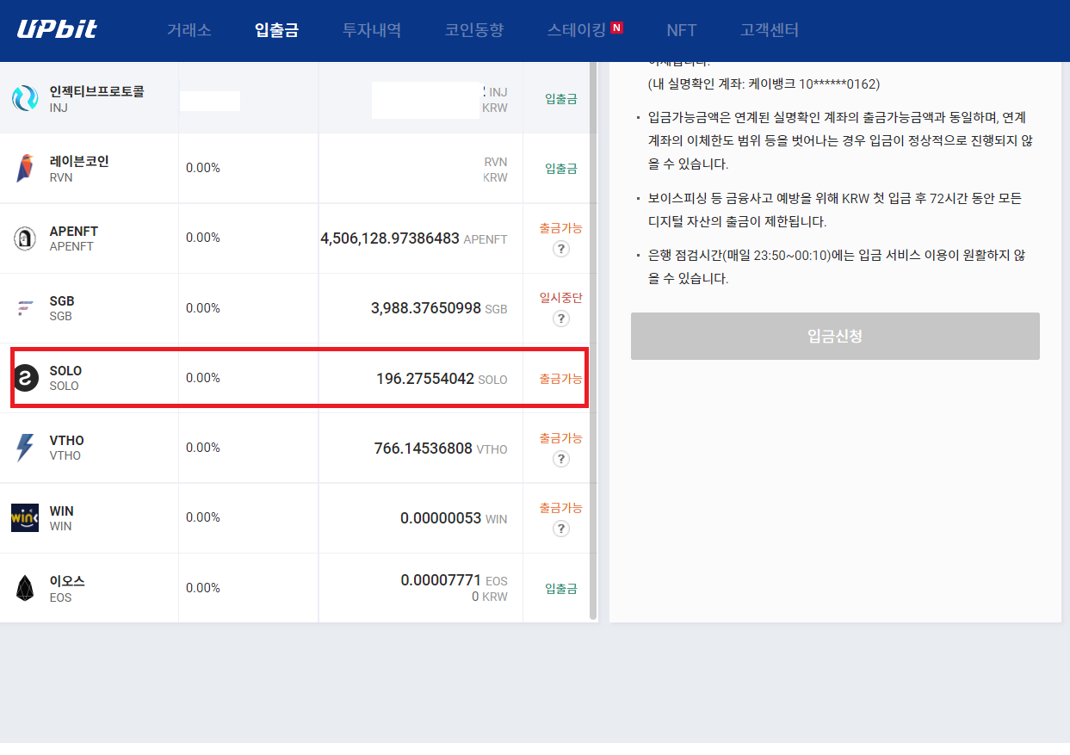Open the NFT menu
1070x755 pixels.
point(682,30)
